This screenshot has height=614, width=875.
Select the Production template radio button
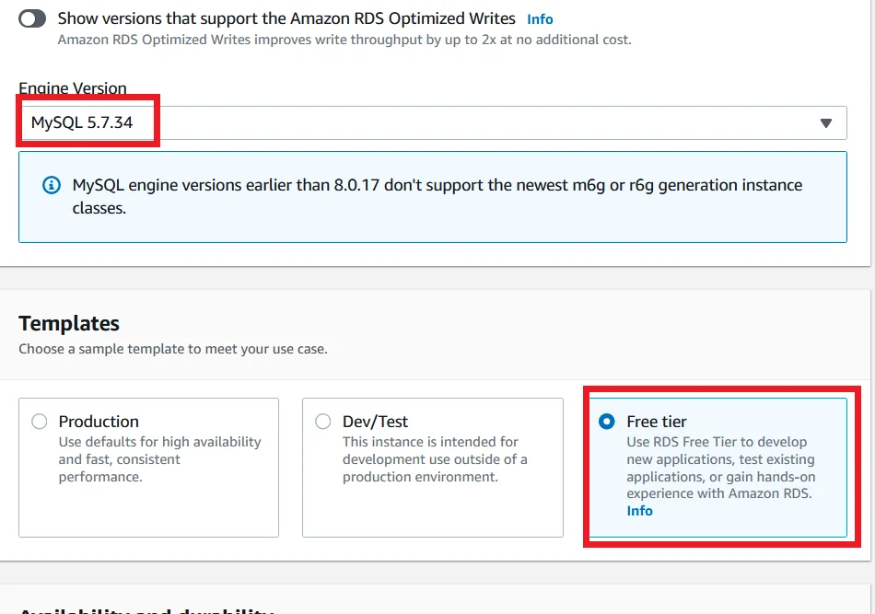[x=39, y=421]
